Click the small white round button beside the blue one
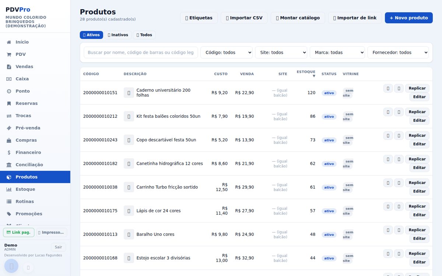 pyautogui.click(x=28, y=268)
